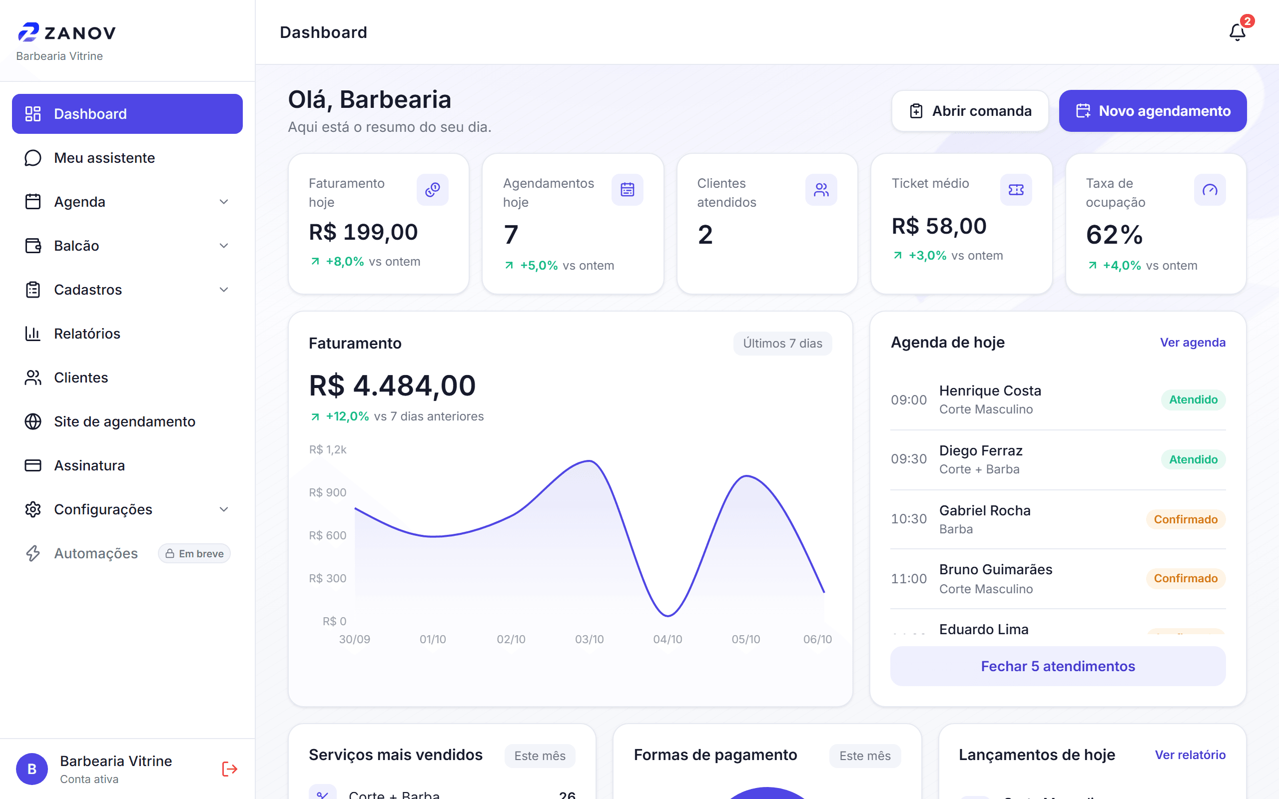Screen dimensions: 1279x799
Task: Open Meu assistente menu item
Action: coord(127,158)
